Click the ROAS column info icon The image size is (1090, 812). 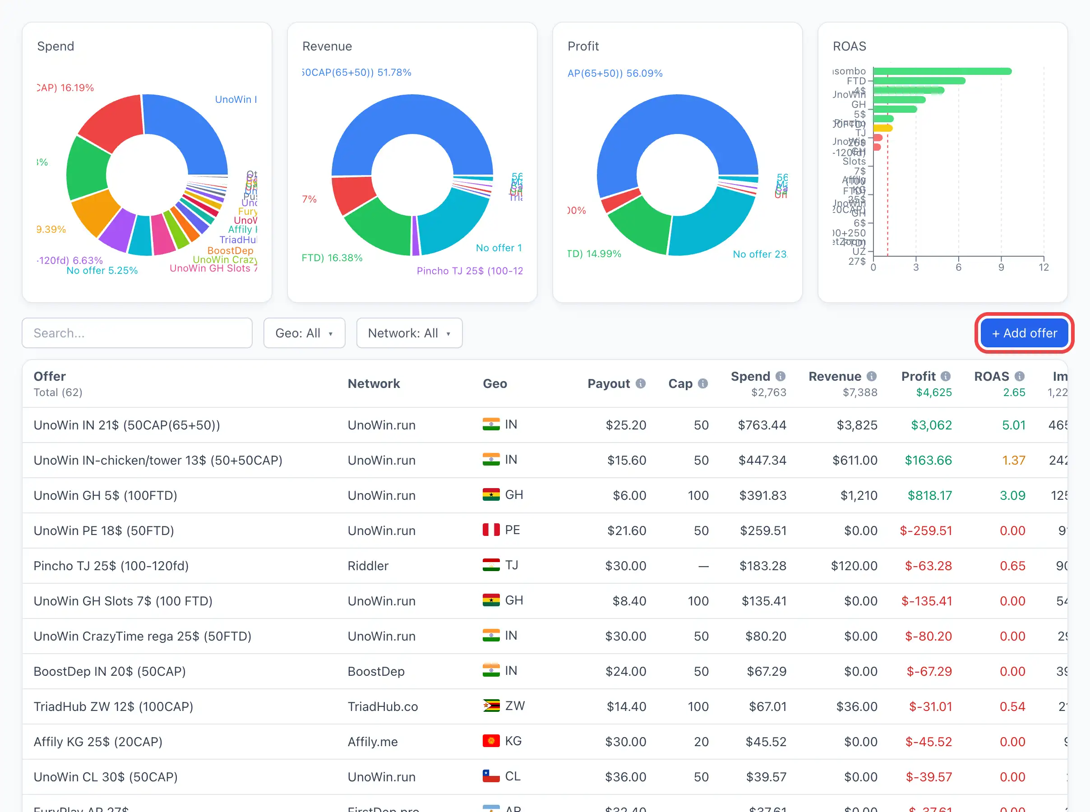coord(1019,376)
